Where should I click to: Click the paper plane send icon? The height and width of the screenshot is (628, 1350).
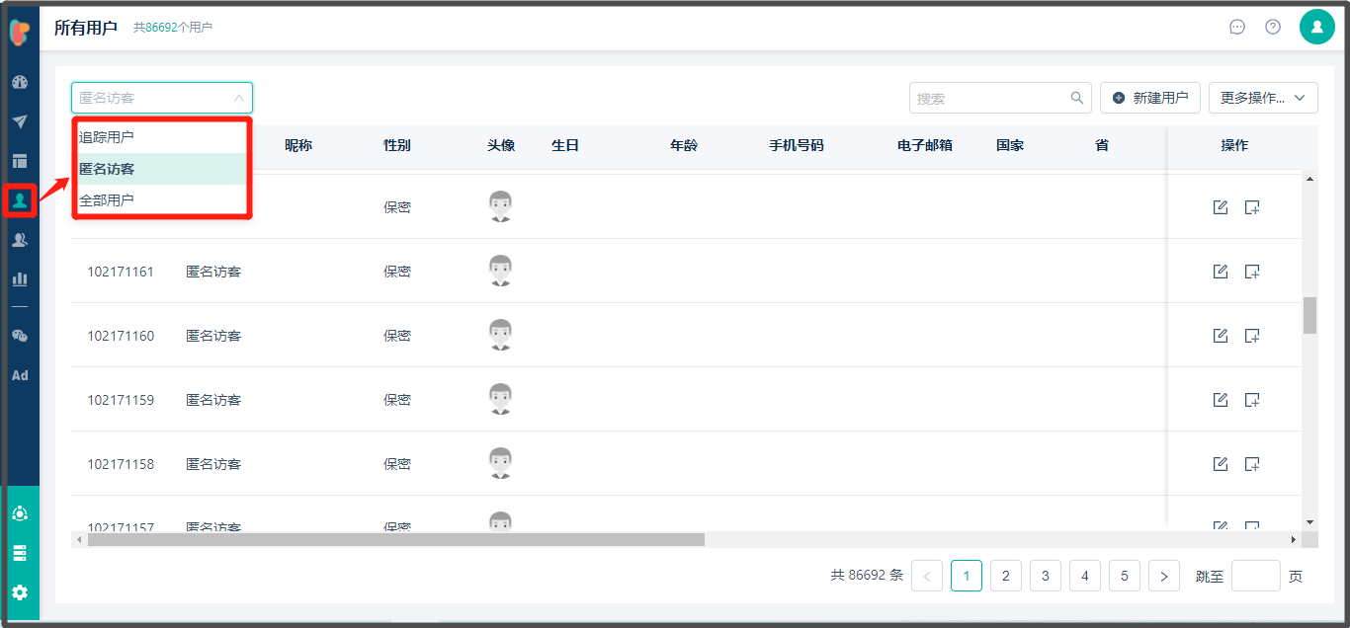tap(20, 121)
